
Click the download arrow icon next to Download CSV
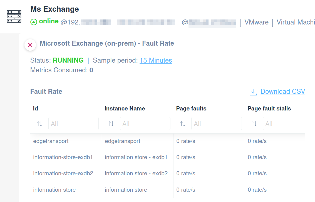coord(253,92)
